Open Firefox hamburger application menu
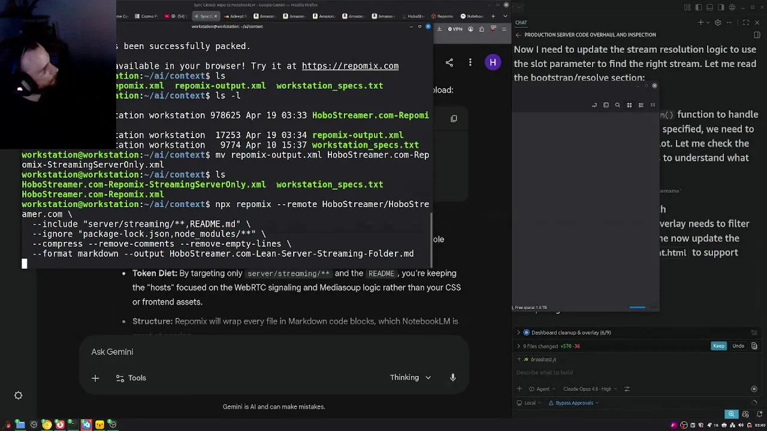The image size is (767, 431). (x=505, y=29)
